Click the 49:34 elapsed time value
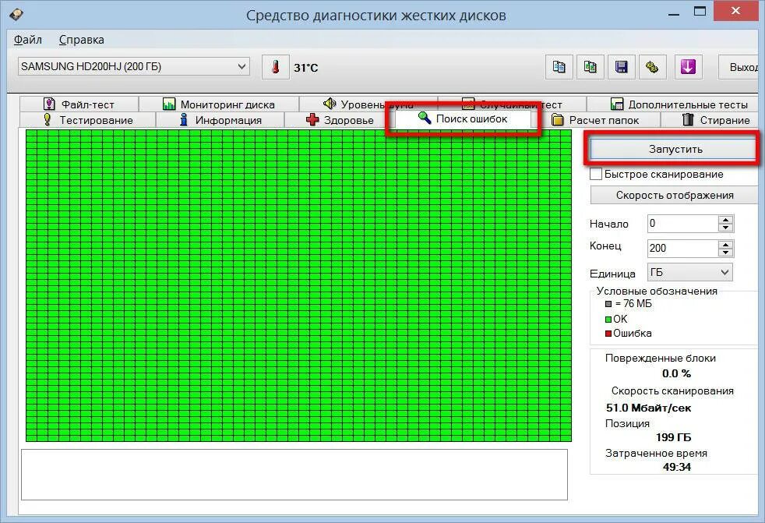The width and height of the screenshot is (765, 523). [677, 467]
